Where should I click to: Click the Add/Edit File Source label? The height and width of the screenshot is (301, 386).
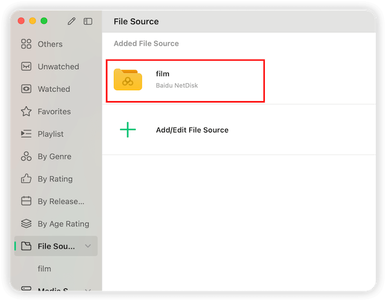tap(192, 129)
